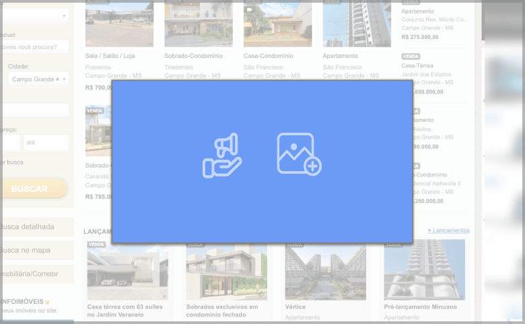Open Sobrados exclusivos em condomínio fechado

pyautogui.click(x=222, y=311)
